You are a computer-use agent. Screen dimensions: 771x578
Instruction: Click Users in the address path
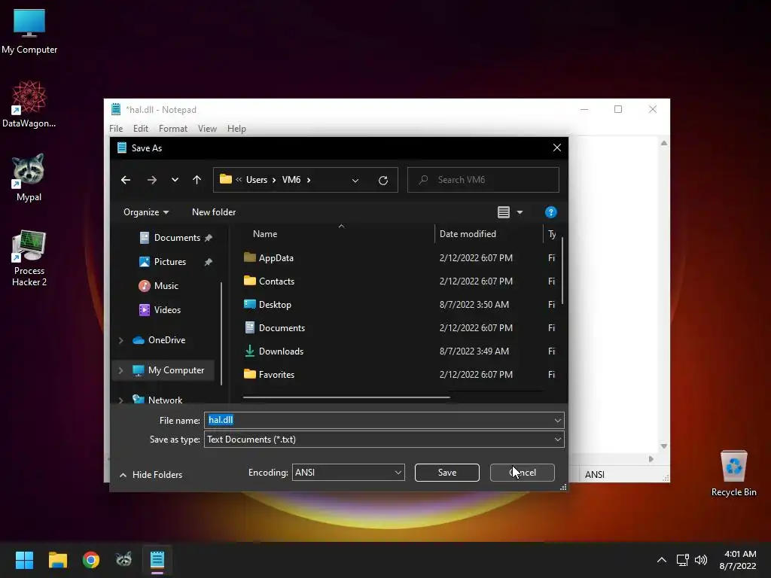[x=257, y=180]
